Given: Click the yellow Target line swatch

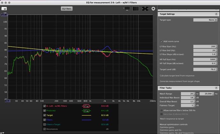Looking at the screenshot, I should (86, 115).
